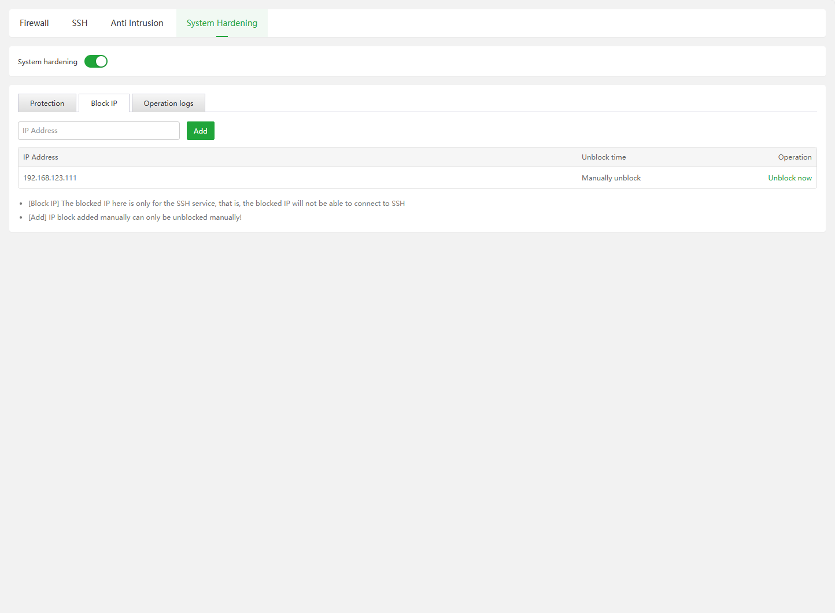Screen dimensions: 835x613
Task: Click the System hardening label text
Action: coord(47,62)
